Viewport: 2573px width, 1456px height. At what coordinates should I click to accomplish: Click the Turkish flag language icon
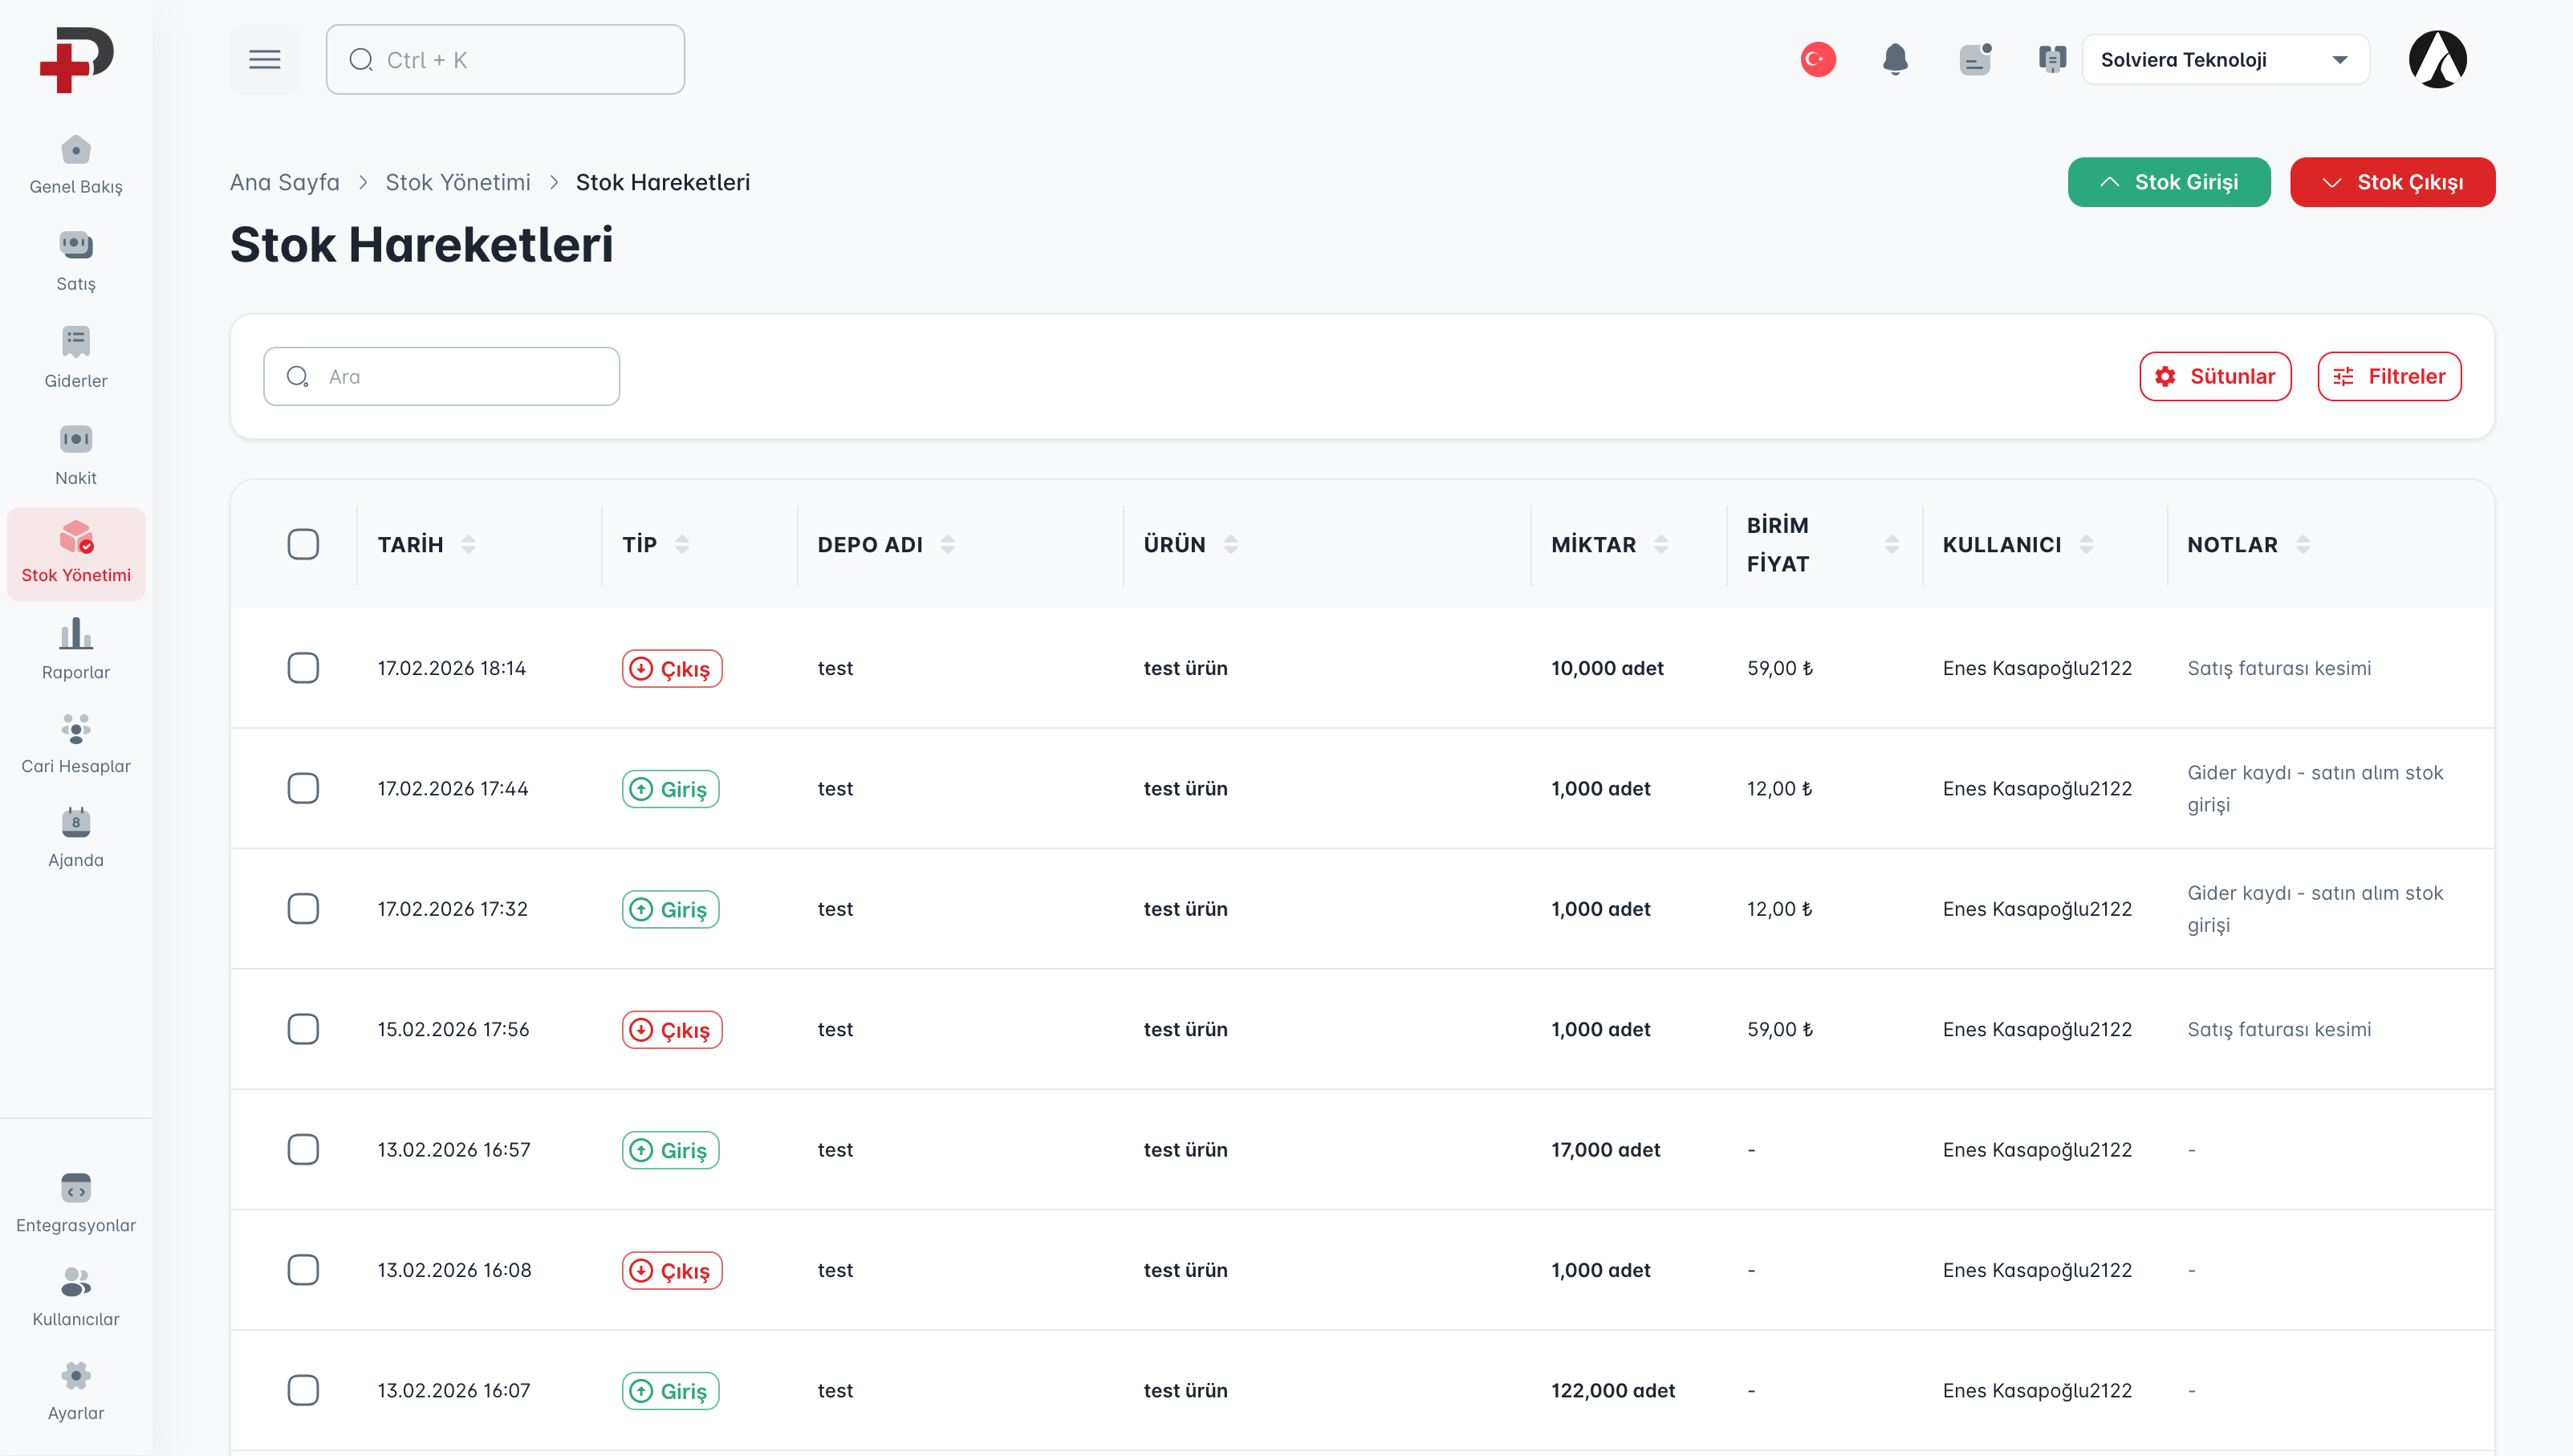point(1817,60)
